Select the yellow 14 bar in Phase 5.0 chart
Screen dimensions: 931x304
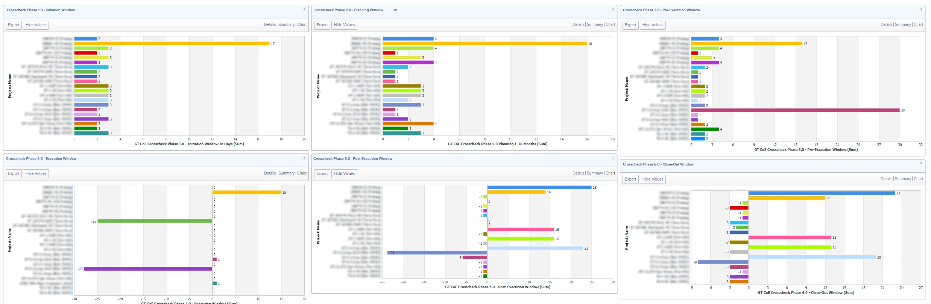coord(516,192)
